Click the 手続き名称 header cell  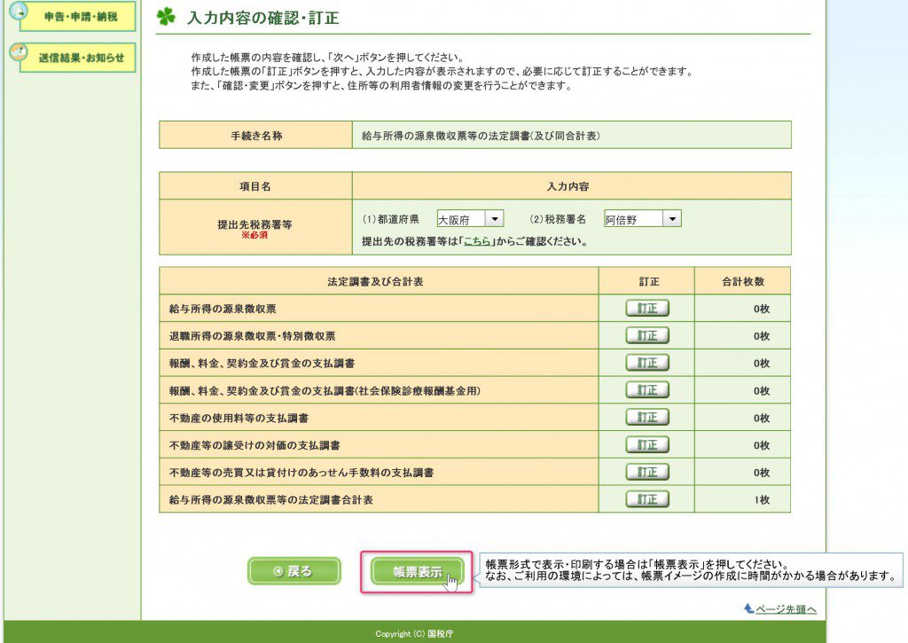256,135
